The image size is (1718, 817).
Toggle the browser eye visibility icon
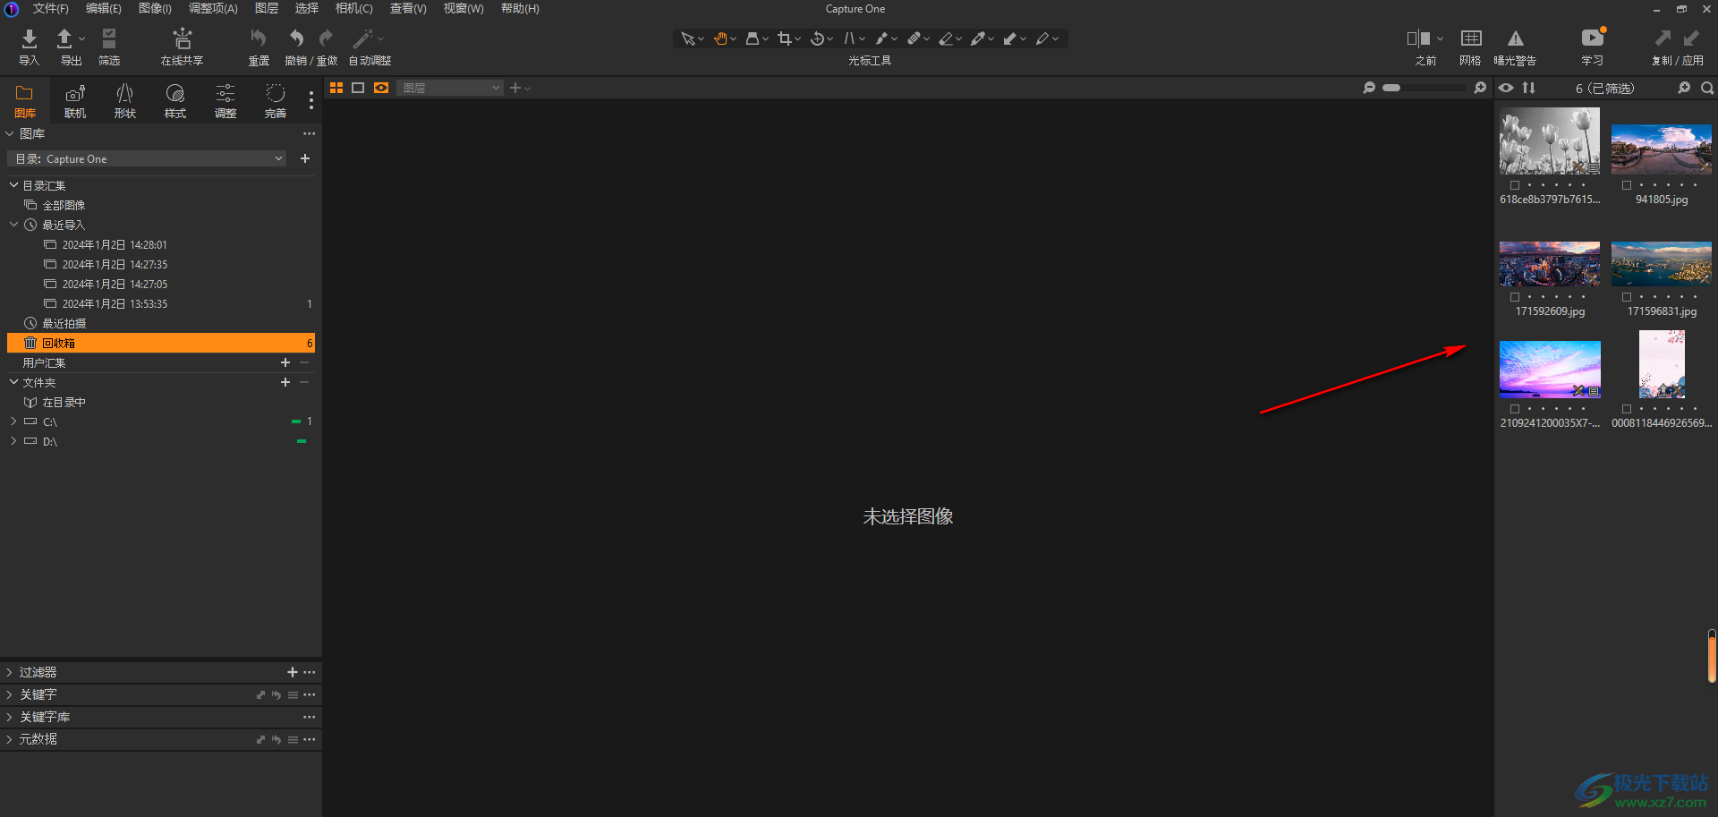1506,88
